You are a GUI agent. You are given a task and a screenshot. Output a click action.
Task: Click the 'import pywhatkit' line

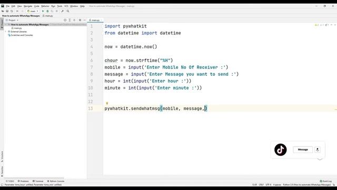point(125,26)
